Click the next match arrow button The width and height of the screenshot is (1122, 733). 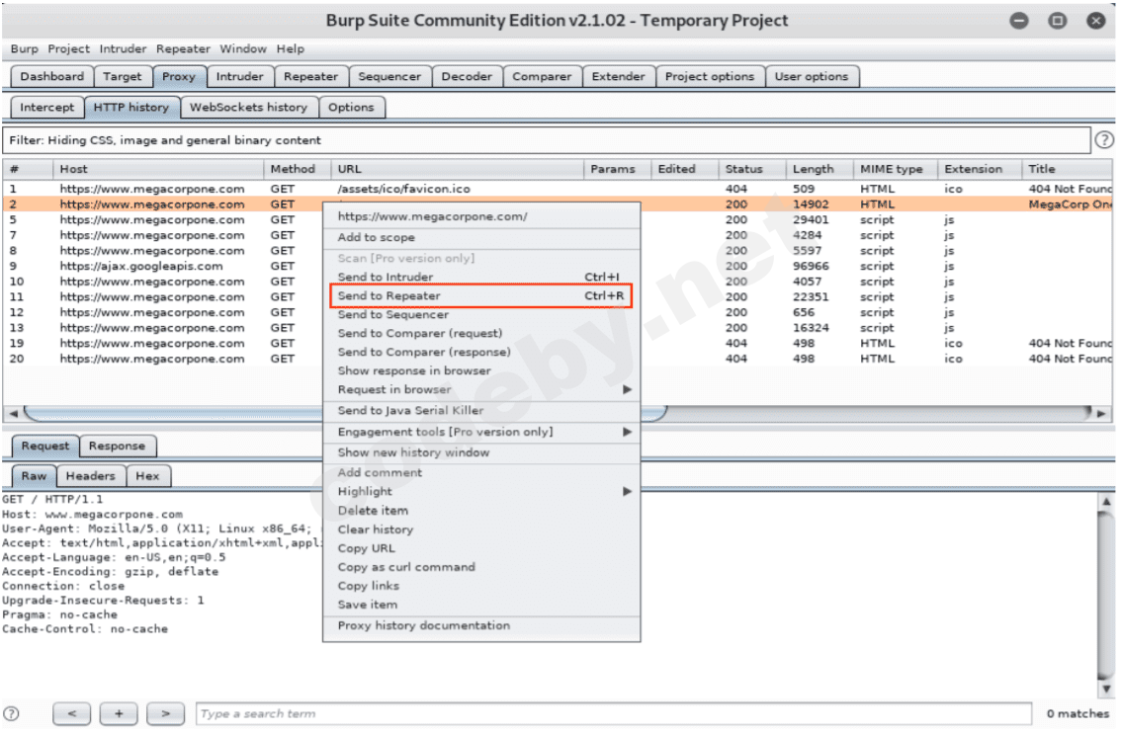coord(165,713)
